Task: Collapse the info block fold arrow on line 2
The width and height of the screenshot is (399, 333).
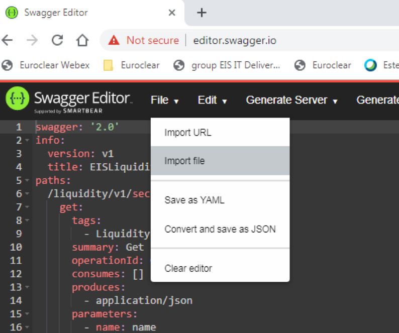Action: (27, 140)
